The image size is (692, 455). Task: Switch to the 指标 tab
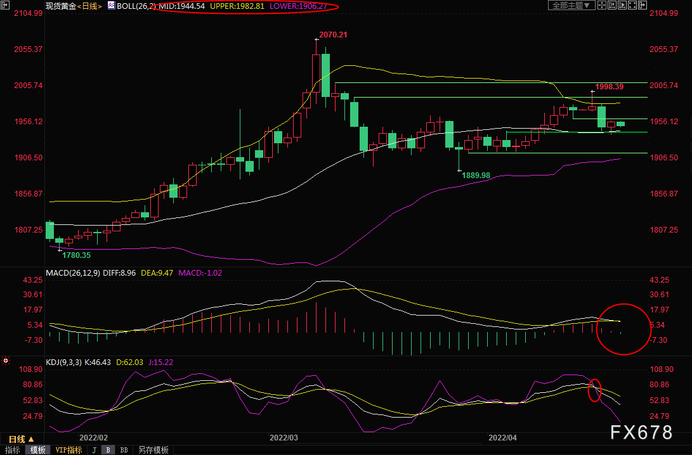pyautogui.click(x=13, y=450)
